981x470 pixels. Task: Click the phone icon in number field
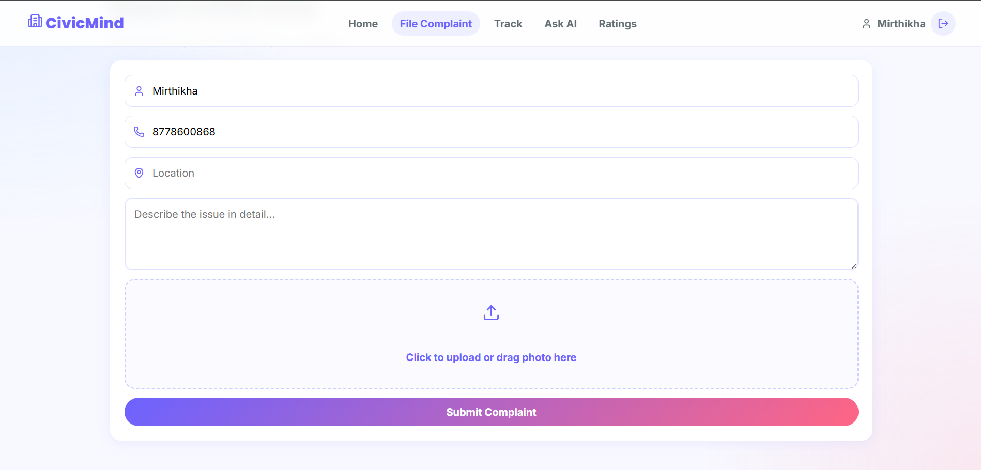(139, 132)
